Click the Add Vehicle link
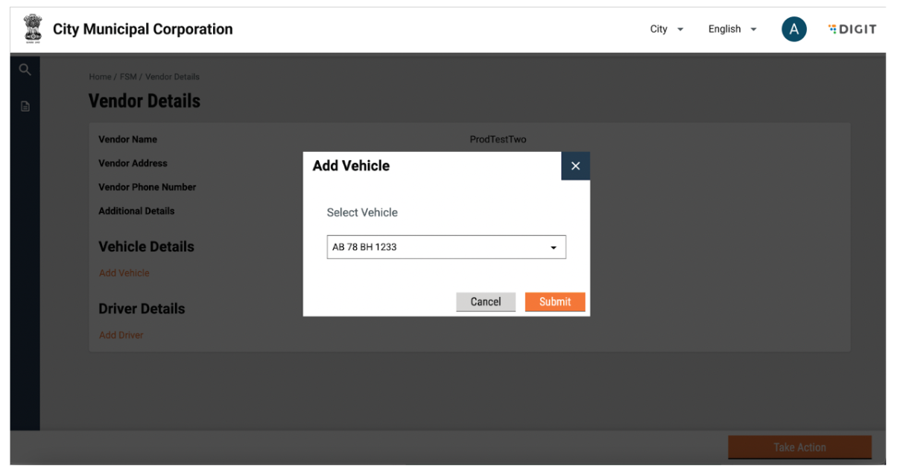This screenshot has width=906, height=472. 124,273
